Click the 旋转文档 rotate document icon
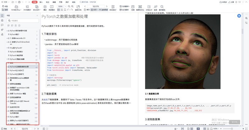 [78, 8]
